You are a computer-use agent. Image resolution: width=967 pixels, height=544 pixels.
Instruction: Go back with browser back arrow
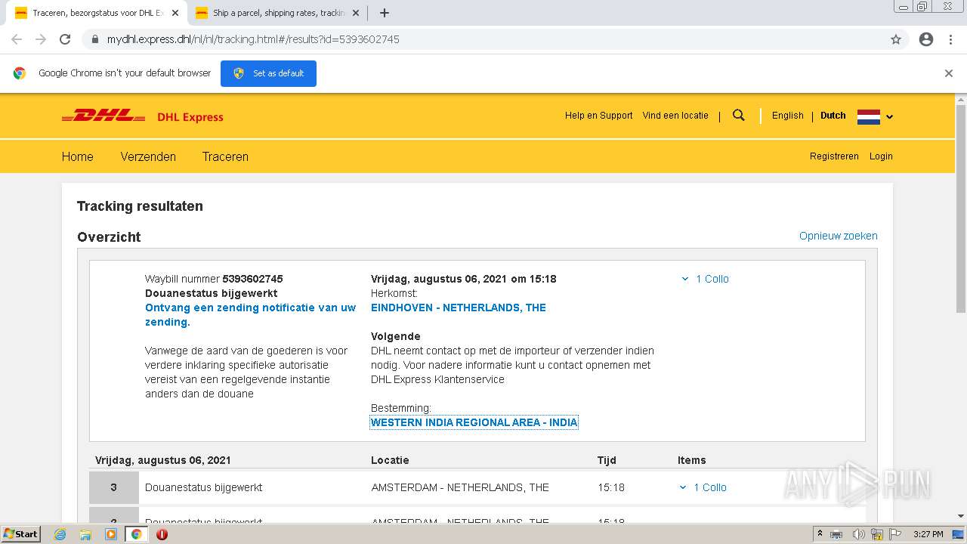tap(17, 39)
